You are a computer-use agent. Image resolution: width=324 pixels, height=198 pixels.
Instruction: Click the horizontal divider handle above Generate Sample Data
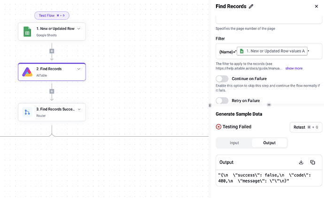269,105
